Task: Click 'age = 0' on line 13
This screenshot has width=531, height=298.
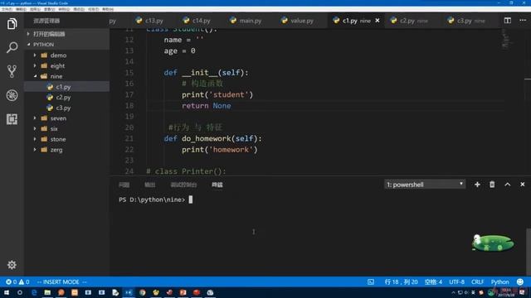Action: click(x=179, y=51)
